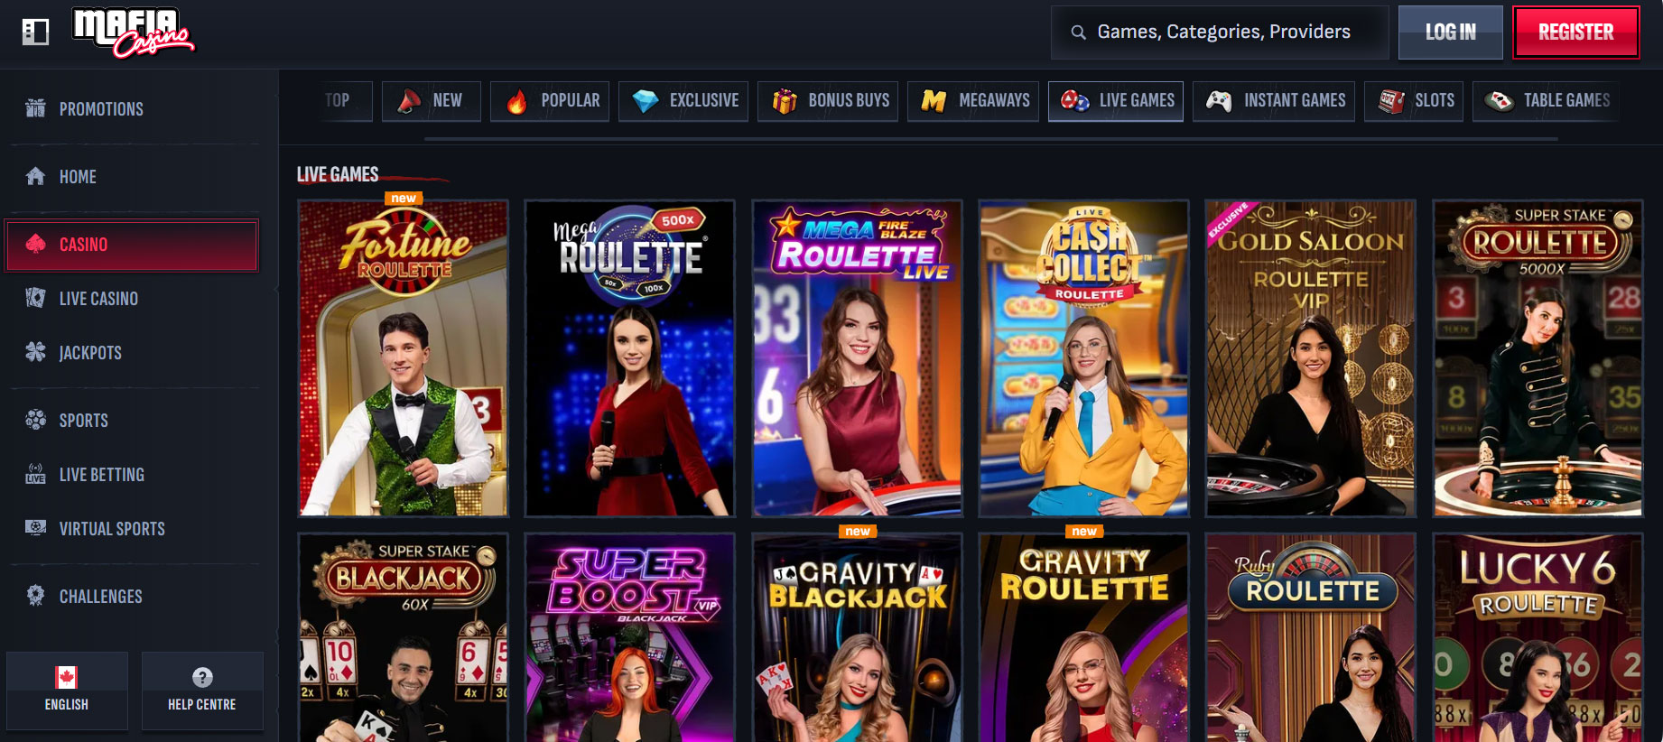
Task: Click the red Register button
Action: [1575, 32]
